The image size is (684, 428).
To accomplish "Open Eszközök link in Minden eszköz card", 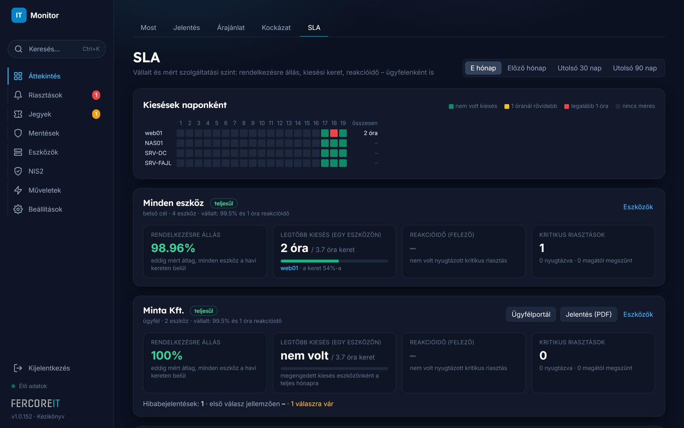I will pyautogui.click(x=638, y=207).
